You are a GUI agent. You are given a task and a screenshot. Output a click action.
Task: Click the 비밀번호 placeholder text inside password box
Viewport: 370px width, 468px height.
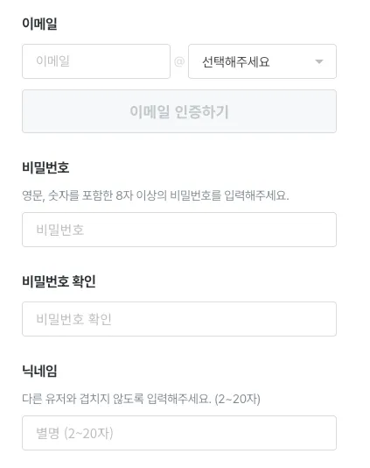[59, 230]
